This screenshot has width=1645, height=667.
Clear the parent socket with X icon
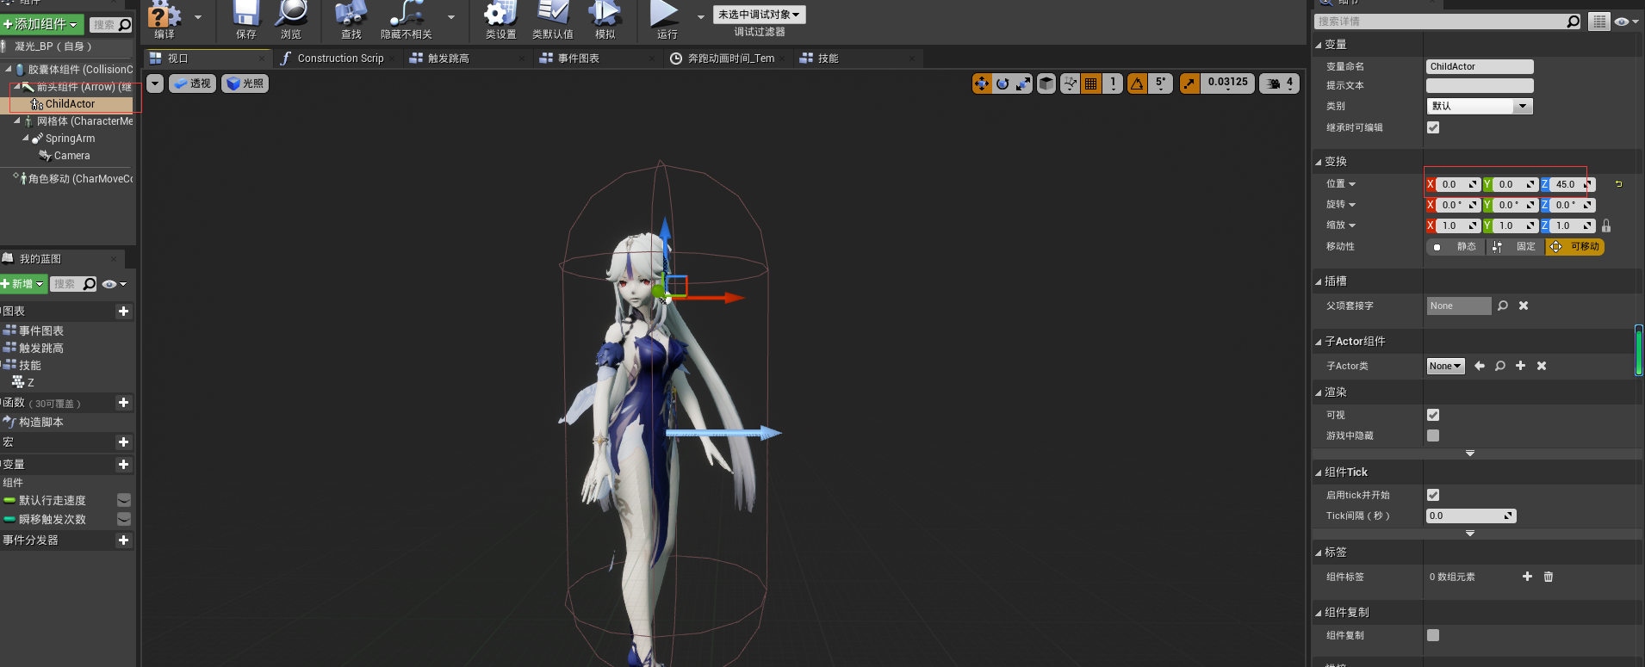pos(1524,306)
